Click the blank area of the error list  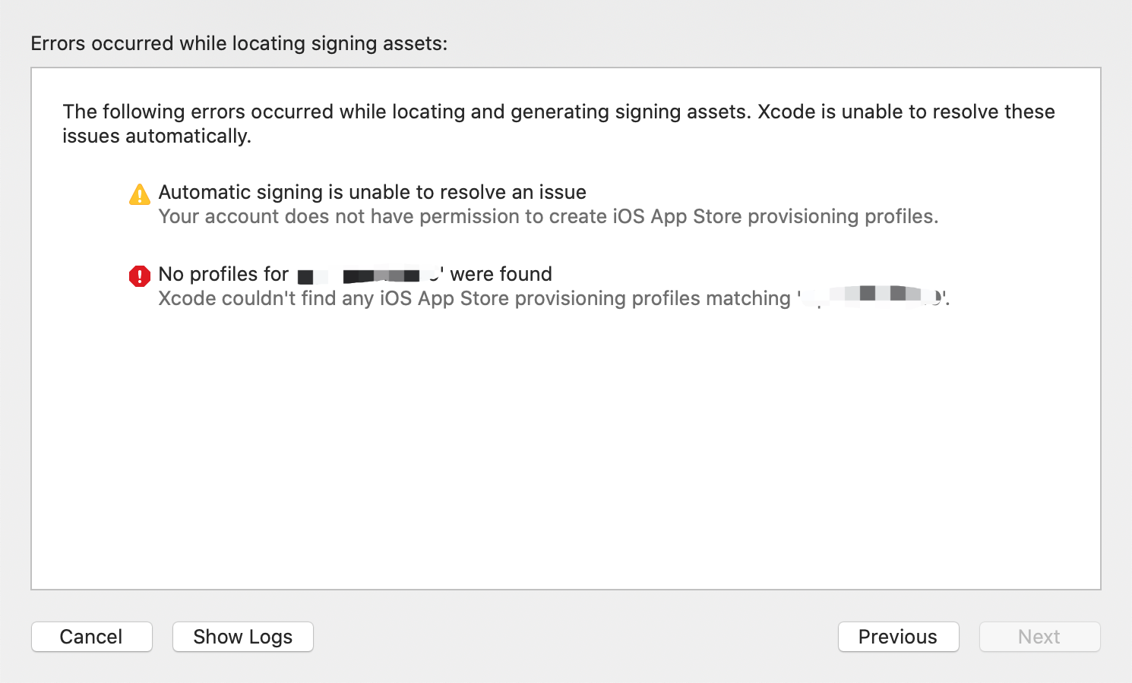click(566, 448)
